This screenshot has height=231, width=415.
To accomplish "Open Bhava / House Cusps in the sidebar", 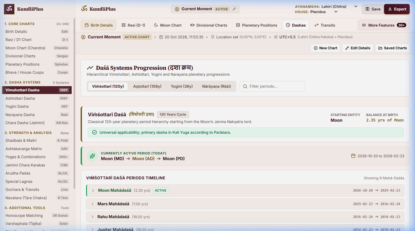I will coord(37,73).
